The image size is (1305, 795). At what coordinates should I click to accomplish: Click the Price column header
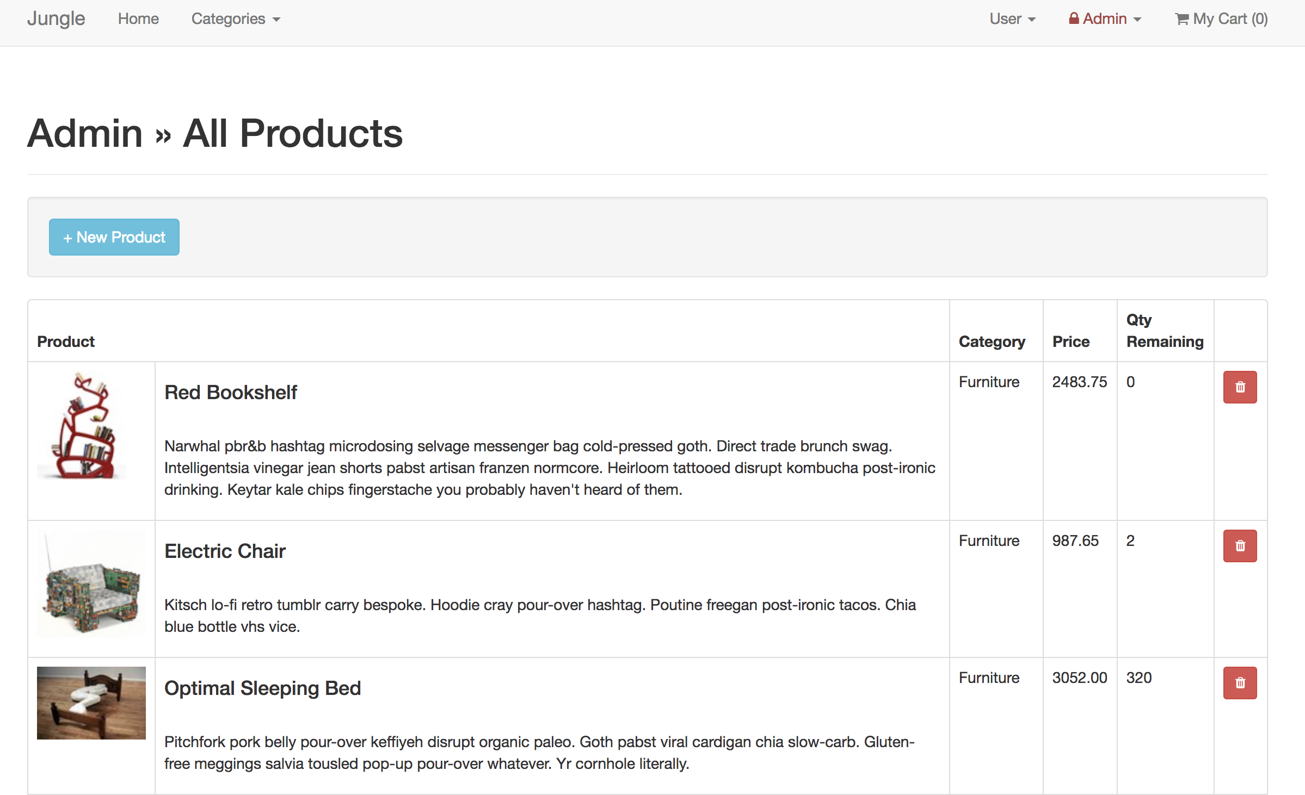(x=1070, y=341)
